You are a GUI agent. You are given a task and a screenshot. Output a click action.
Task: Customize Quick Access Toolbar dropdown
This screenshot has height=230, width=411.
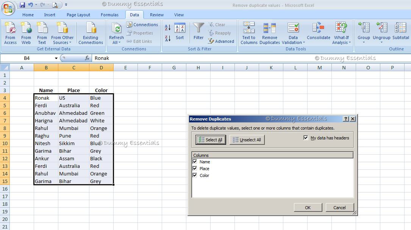tap(66, 5)
